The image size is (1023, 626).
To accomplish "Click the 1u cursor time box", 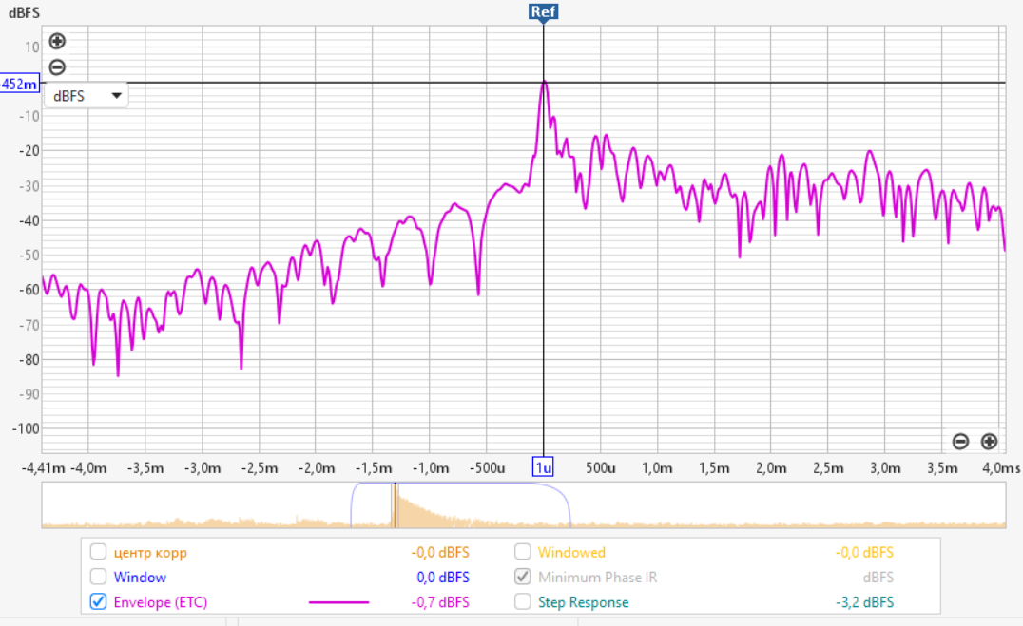I will (x=543, y=466).
